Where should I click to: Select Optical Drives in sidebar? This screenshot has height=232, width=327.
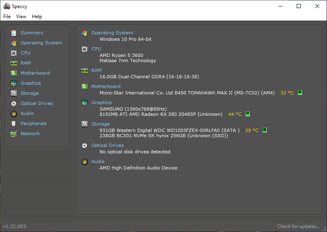pyautogui.click(x=37, y=103)
